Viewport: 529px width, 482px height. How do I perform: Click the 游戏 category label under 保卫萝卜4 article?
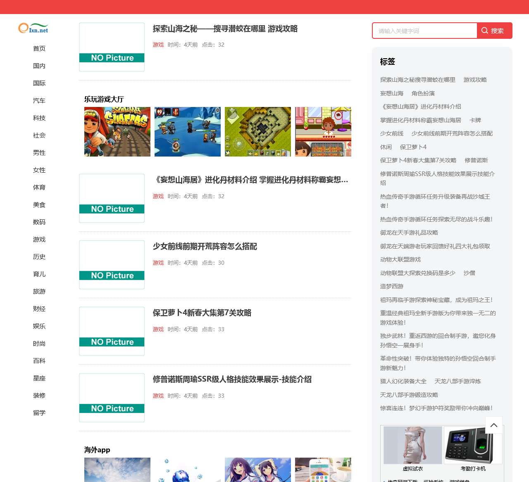[x=158, y=329]
